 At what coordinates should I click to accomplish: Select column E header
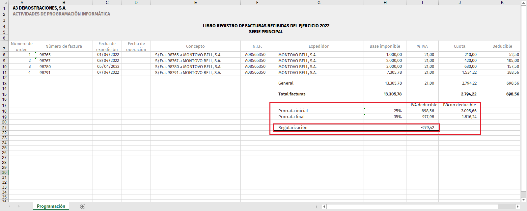point(196,2)
